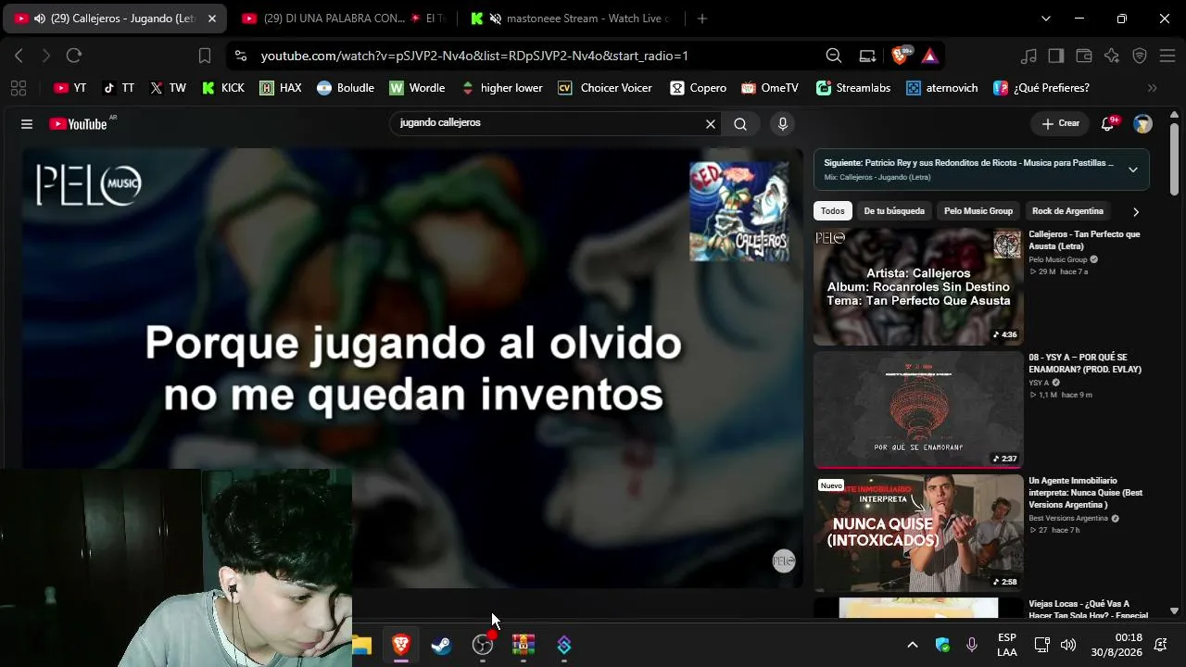The width and height of the screenshot is (1186, 667).
Task: Open Brave Rewards triangle icon
Action: pos(930,56)
